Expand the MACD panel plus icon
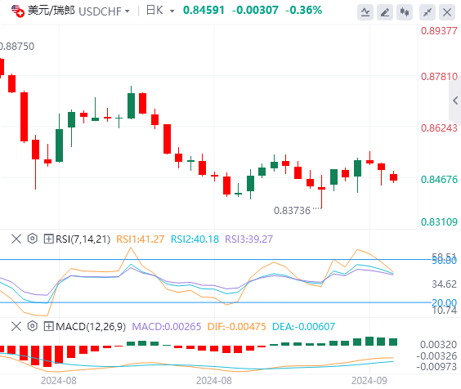461x389 pixels. pos(48,326)
